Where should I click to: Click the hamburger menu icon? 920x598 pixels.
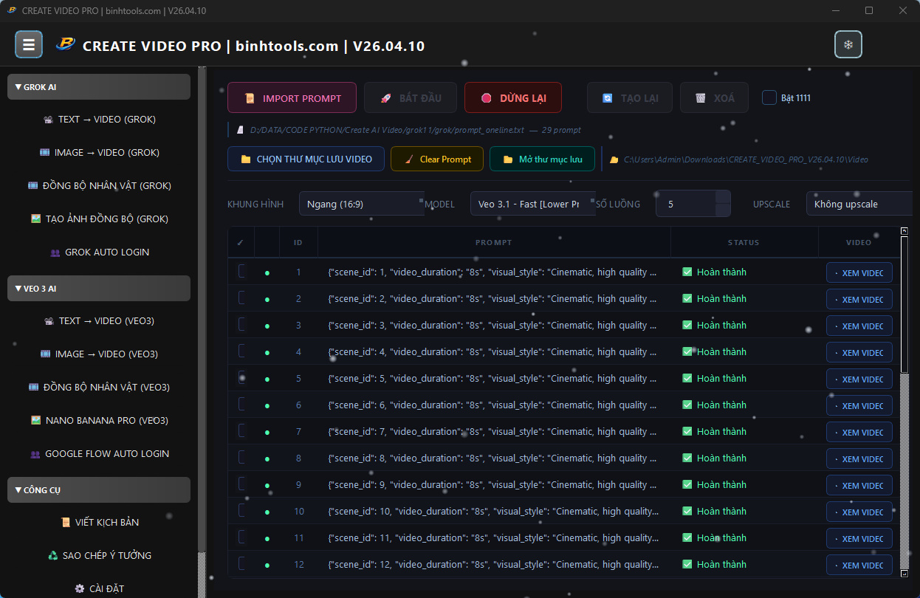click(x=29, y=45)
